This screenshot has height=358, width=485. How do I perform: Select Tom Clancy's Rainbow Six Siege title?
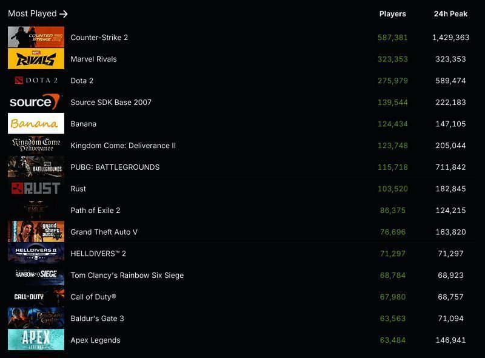(x=127, y=275)
